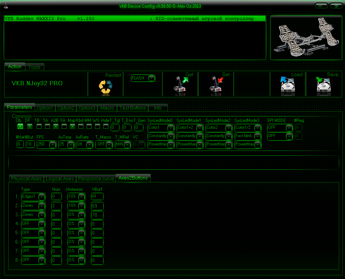
Task: Enable the FA checkbox
Action: click(x=64, y=126)
